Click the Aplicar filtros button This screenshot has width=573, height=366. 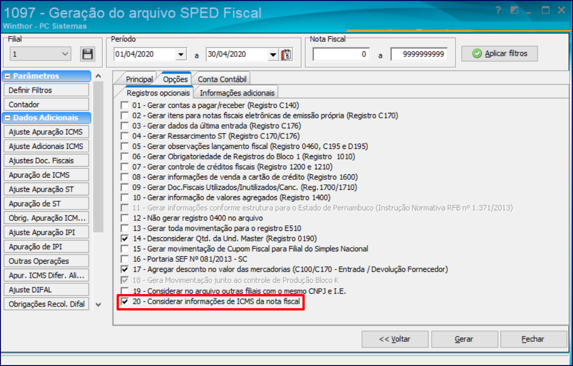(500, 54)
